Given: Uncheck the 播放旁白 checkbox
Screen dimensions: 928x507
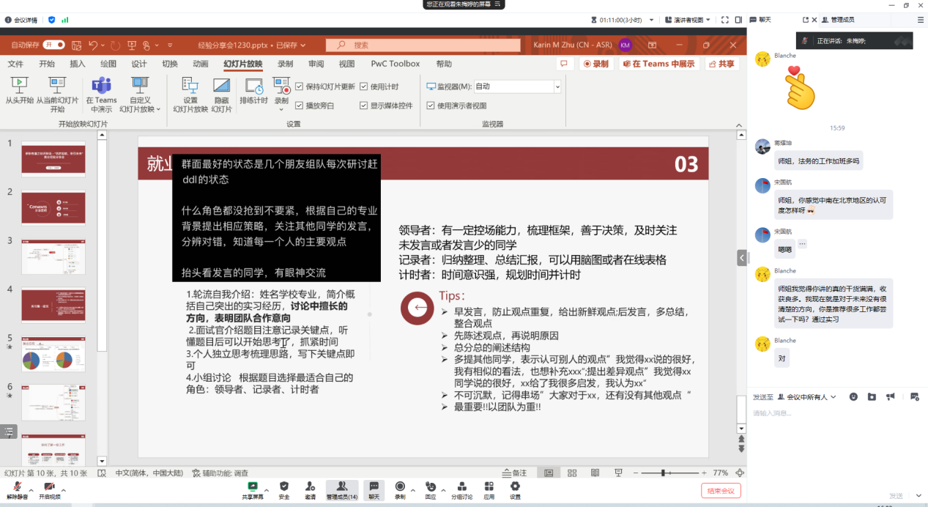Looking at the screenshot, I should point(299,106).
